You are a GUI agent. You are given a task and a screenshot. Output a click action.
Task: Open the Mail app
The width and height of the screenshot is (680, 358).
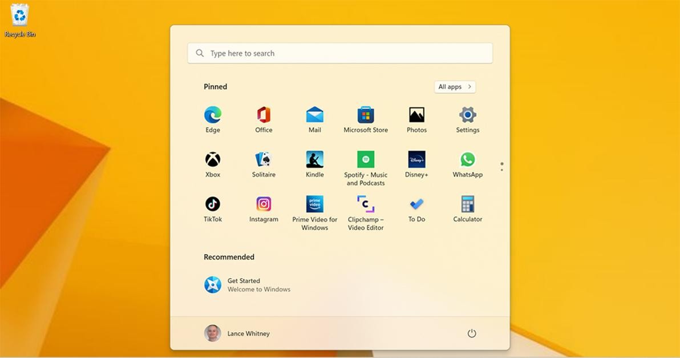pyautogui.click(x=314, y=119)
